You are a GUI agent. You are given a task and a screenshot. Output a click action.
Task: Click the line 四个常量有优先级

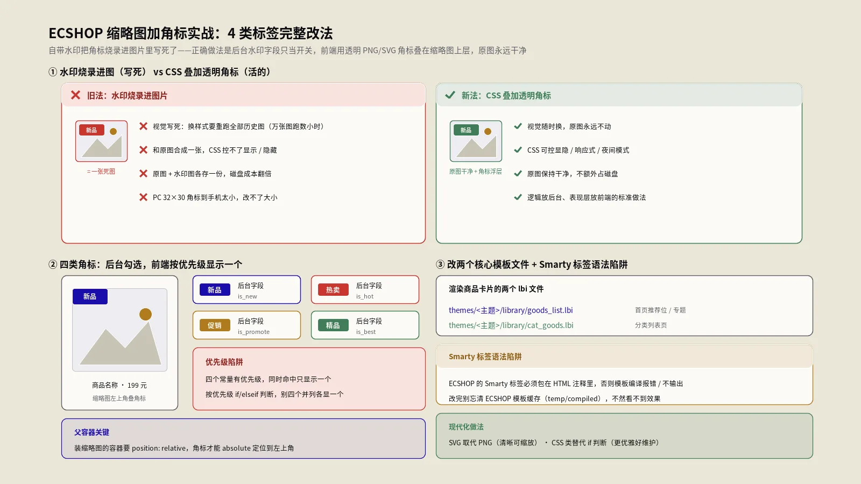pos(268,379)
